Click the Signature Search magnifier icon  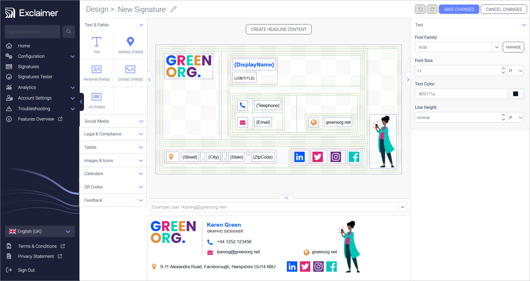[x=69, y=32]
